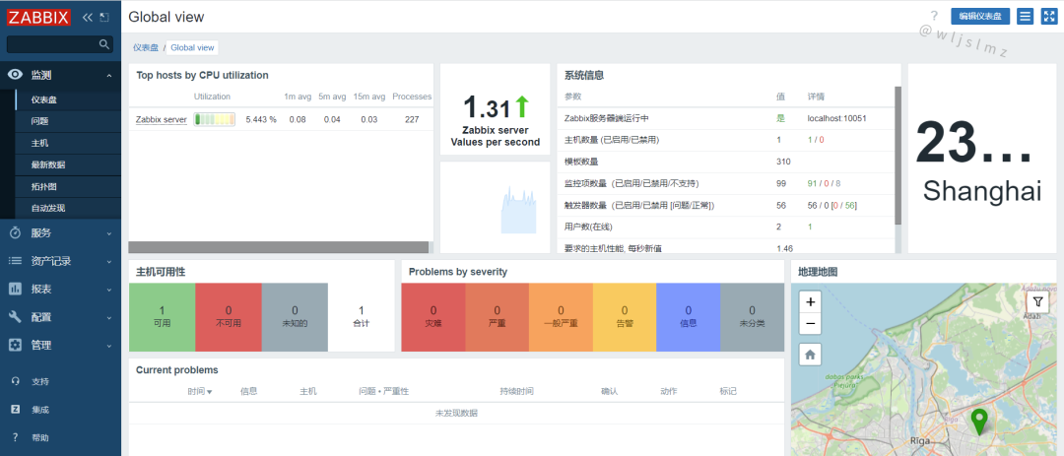Click the headset icon beside 支持

(15, 381)
